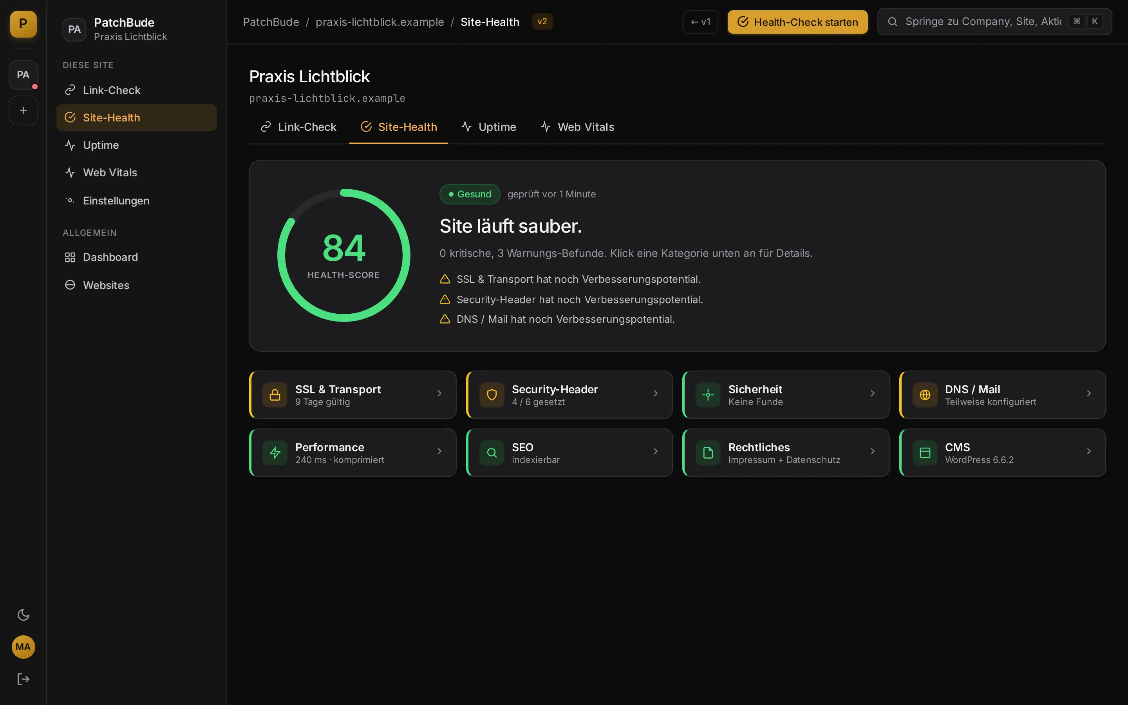Click the SSL & Transport lock icon
Screen dimensions: 1128x705
(x=275, y=395)
